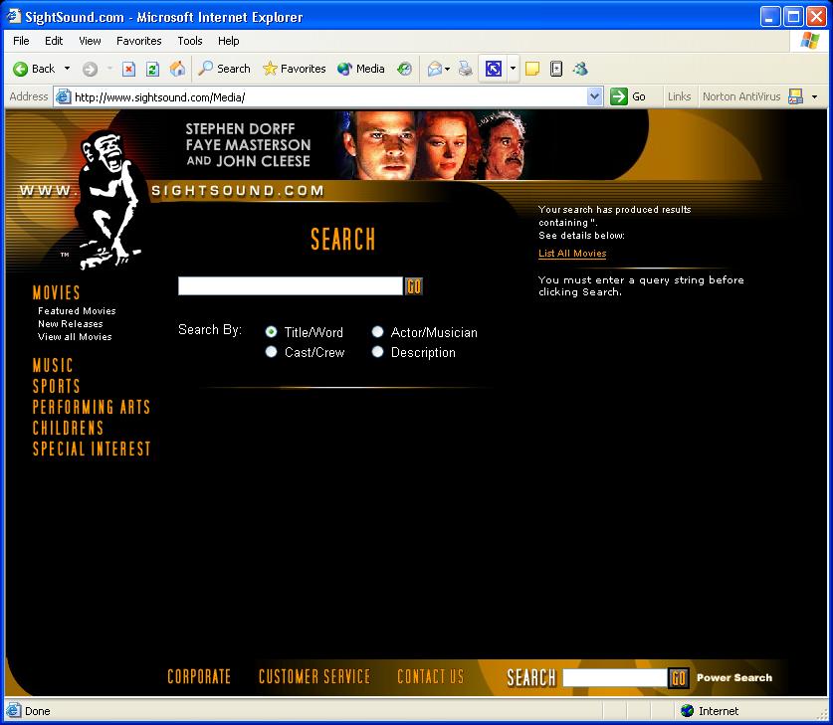The height and width of the screenshot is (725, 833).
Task: Click the Mail envelope icon
Action: tap(435, 69)
